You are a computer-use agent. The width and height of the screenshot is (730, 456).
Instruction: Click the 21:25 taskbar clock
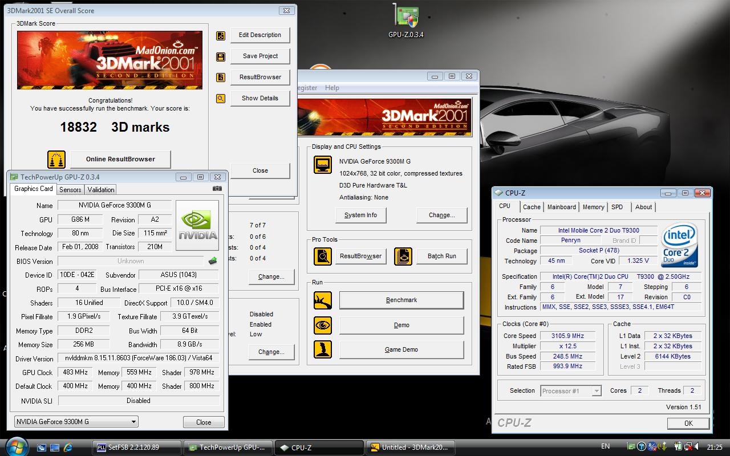click(714, 447)
